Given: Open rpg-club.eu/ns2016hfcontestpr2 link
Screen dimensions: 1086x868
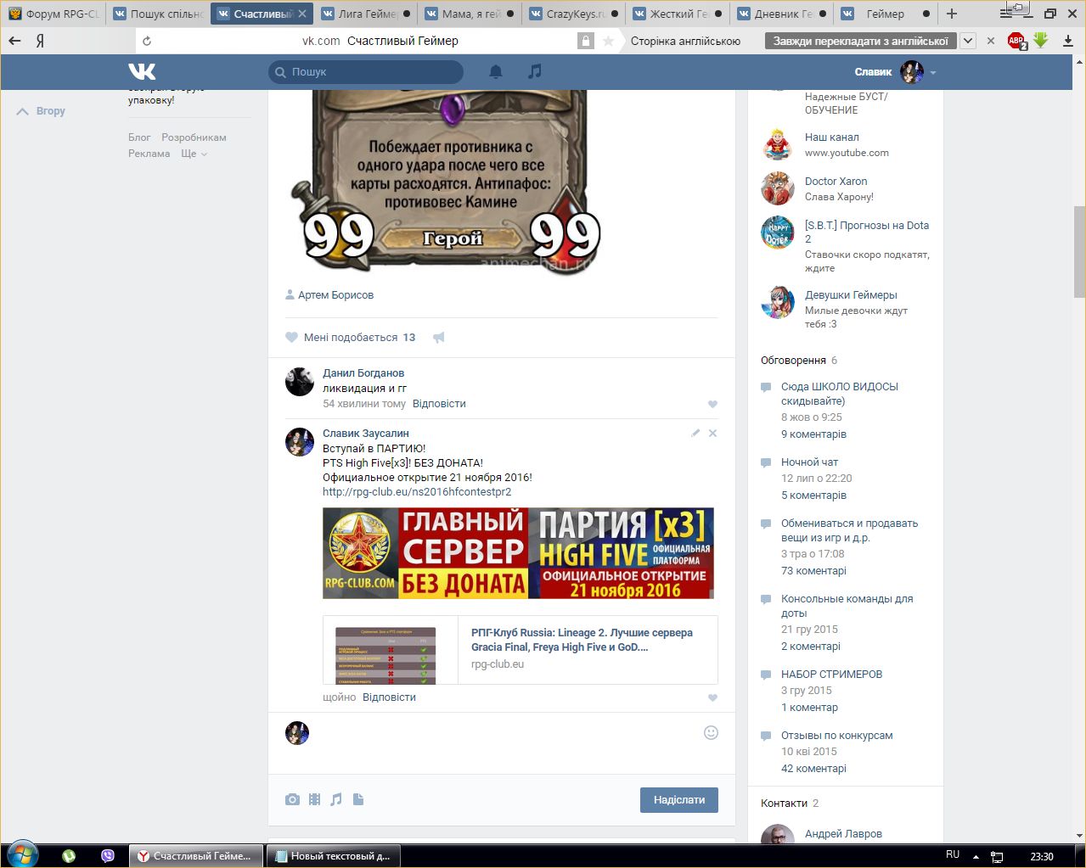Looking at the screenshot, I should (x=417, y=491).
